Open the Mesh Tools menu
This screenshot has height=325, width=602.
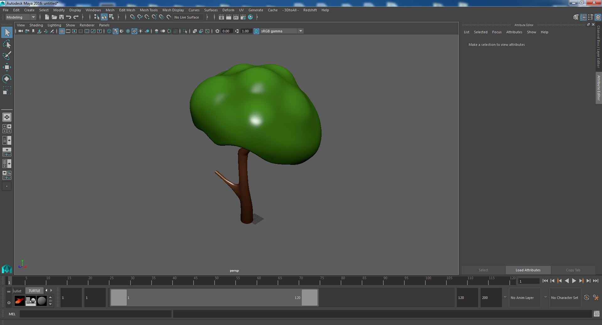point(149,10)
